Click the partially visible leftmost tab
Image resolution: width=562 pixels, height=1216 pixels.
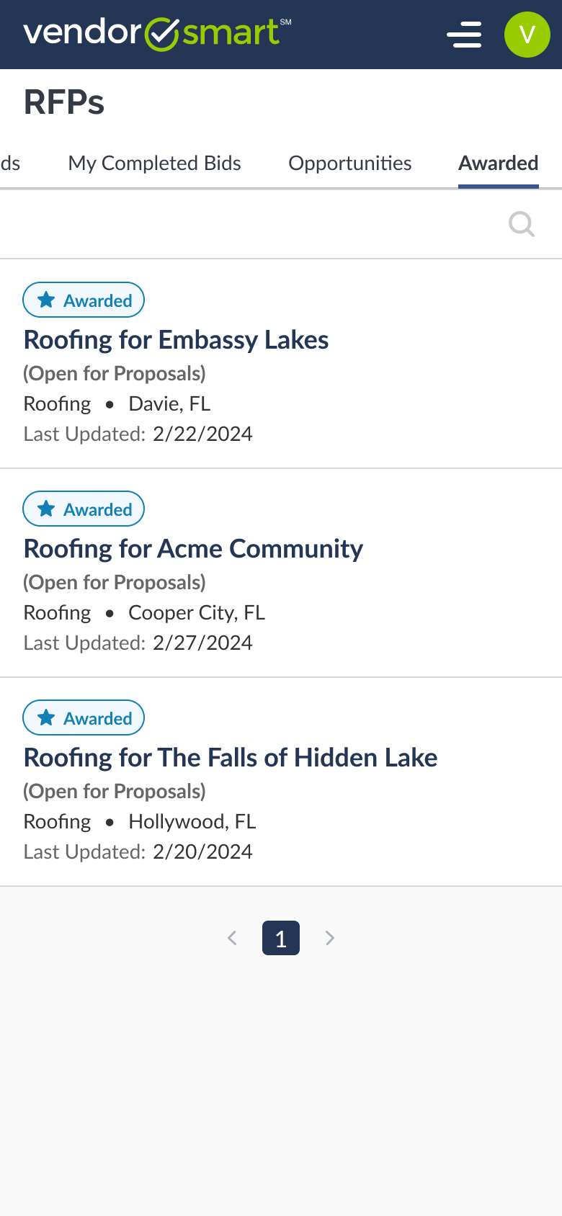10,164
